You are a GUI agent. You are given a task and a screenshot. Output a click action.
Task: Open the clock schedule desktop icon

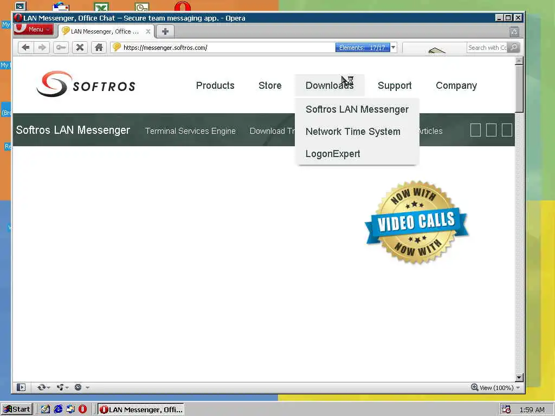142,6
